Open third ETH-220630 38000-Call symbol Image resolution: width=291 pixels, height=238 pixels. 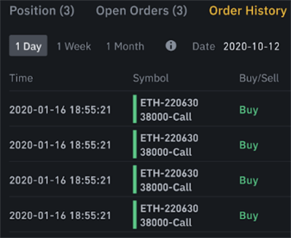click(169, 180)
